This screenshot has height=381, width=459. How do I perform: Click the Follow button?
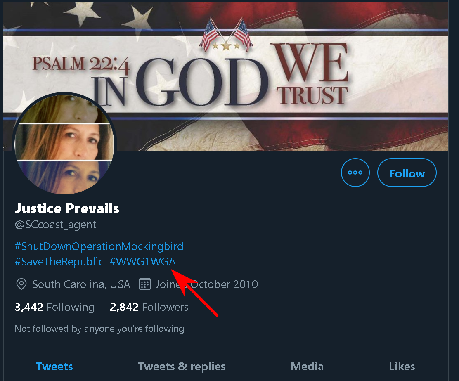(407, 173)
